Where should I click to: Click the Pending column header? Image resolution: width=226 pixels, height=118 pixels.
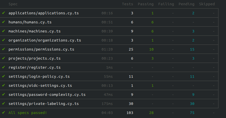[186, 4]
